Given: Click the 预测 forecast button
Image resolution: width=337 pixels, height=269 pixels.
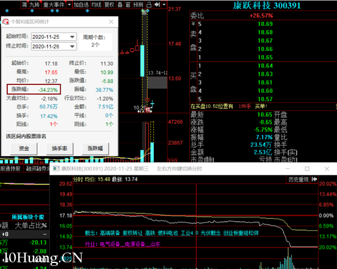Looking at the screenshot, I should [138, 4].
